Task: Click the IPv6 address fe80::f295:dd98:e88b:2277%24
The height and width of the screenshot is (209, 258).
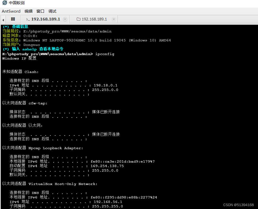Action: tap(124, 197)
